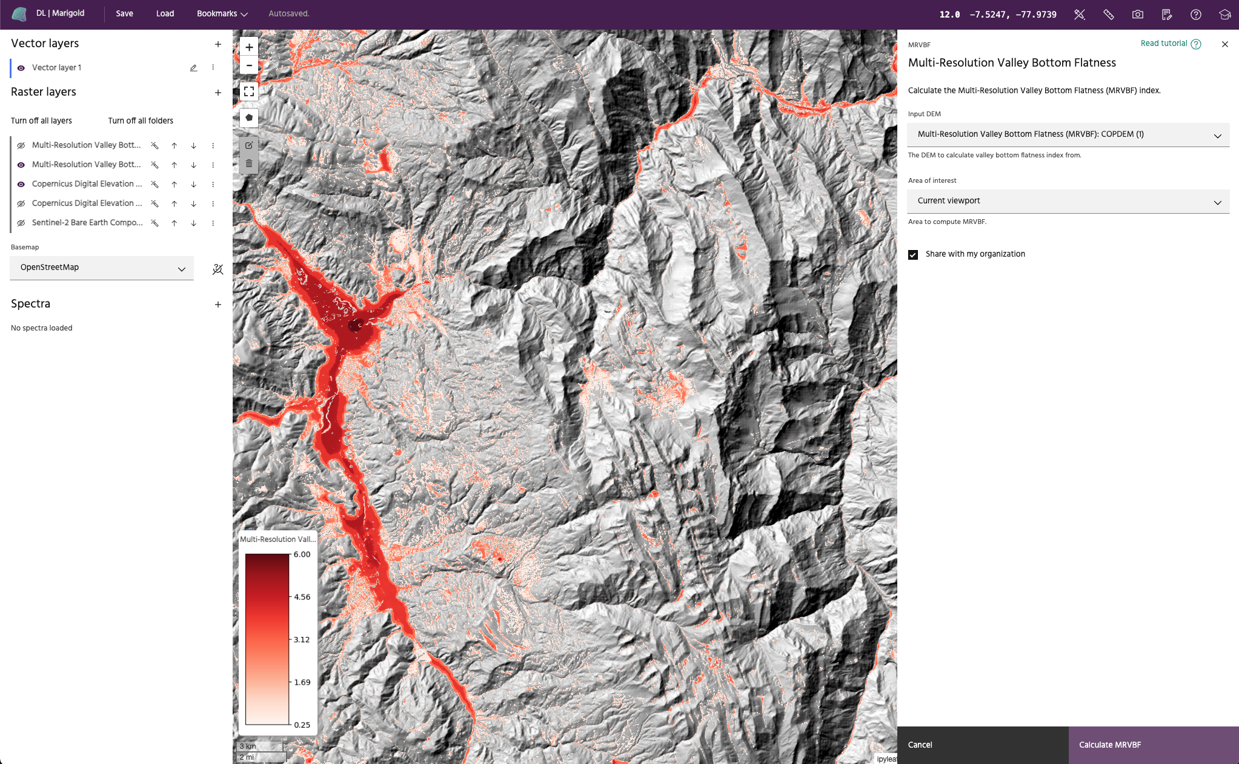Show the Sentinel-2 Bare Earth Composite layer
This screenshot has height=764, width=1239.
[21, 223]
